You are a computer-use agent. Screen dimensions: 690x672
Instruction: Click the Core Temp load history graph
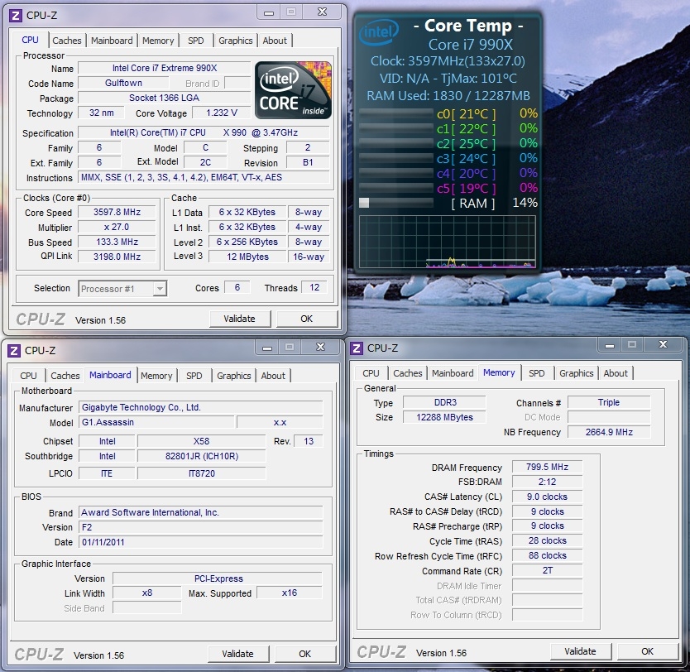coord(448,242)
